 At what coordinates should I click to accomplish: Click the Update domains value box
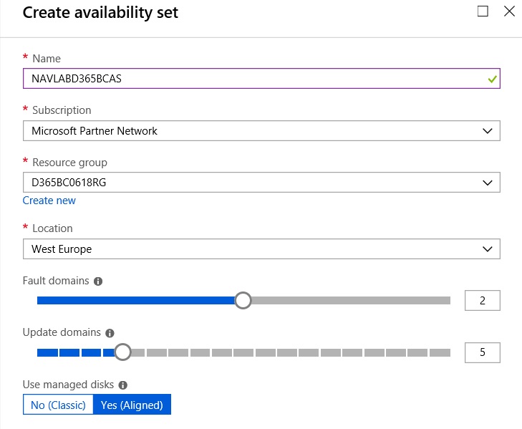coord(483,352)
